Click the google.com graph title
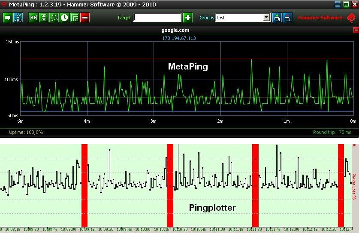The height and width of the screenshot is (233, 359). (x=175, y=30)
